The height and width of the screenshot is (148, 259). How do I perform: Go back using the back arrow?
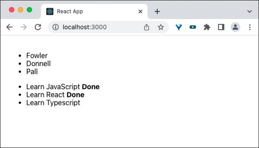coord(9,27)
